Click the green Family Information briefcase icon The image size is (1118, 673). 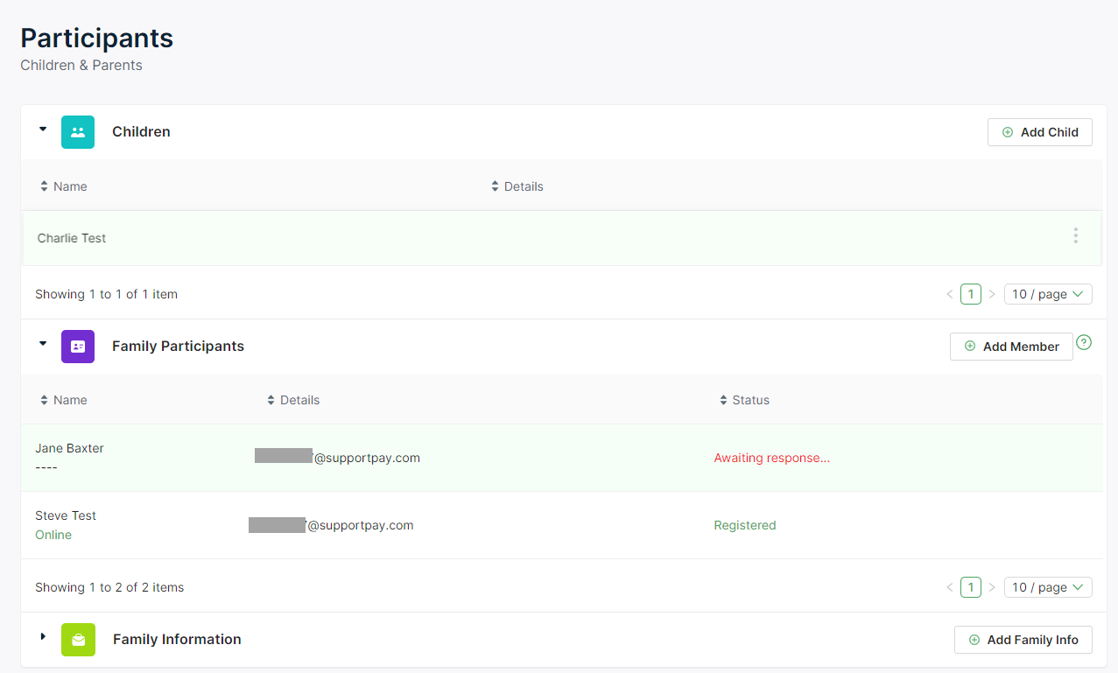pos(78,640)
